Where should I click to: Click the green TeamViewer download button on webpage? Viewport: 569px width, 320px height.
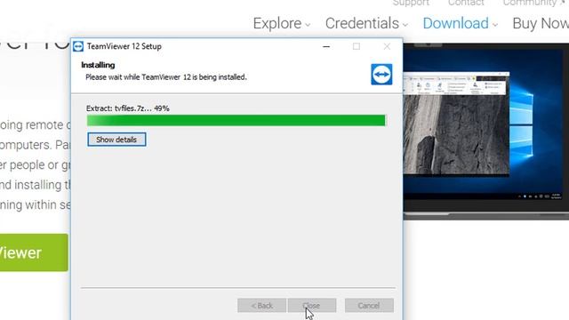coord(34,252)
